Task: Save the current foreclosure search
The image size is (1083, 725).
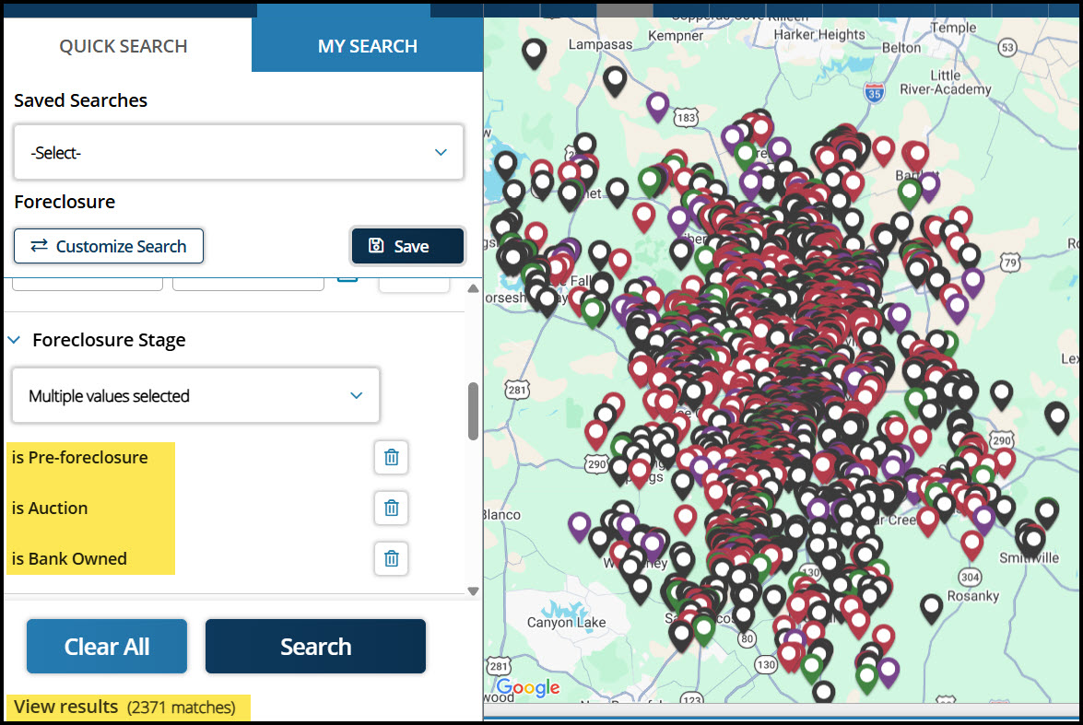Action: (407, 246)
